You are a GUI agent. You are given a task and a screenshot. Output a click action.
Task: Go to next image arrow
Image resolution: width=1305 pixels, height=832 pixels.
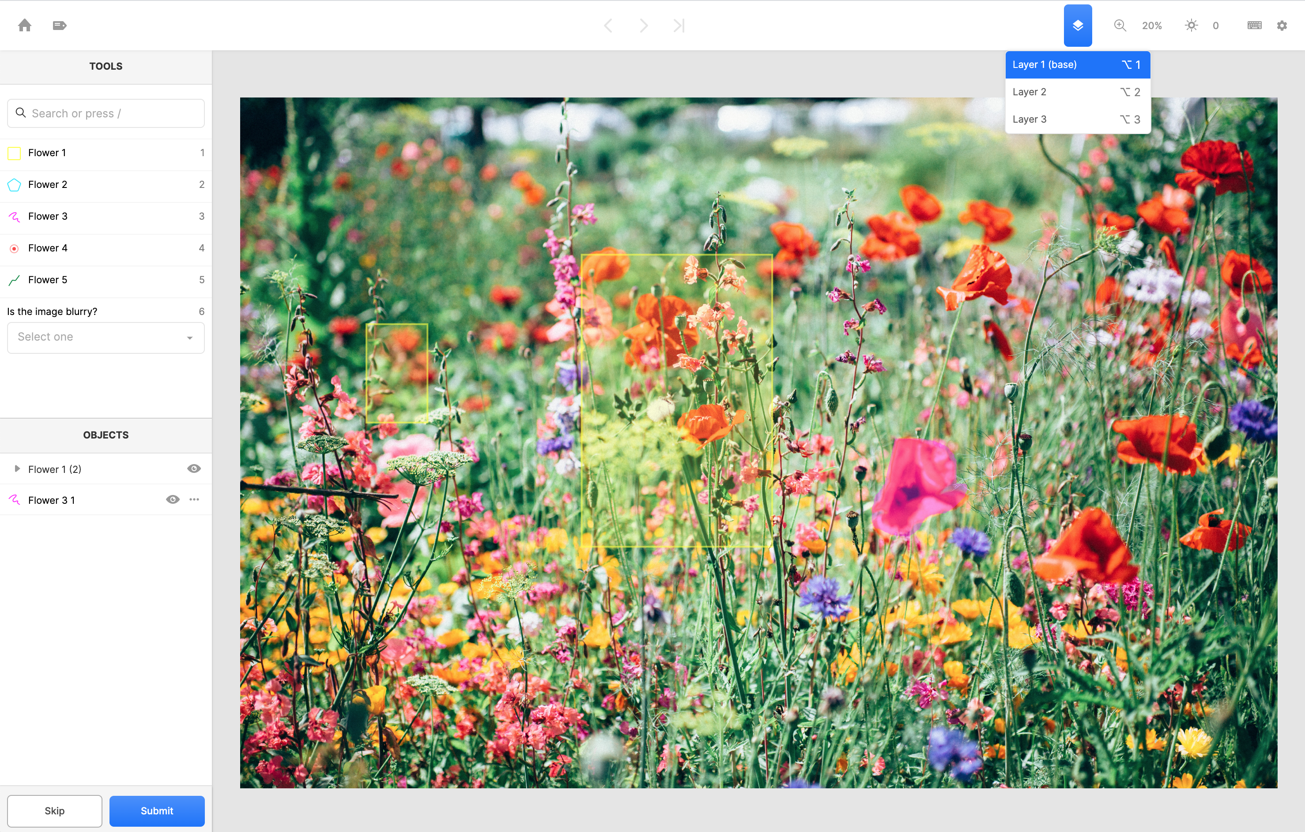point(643,26)
